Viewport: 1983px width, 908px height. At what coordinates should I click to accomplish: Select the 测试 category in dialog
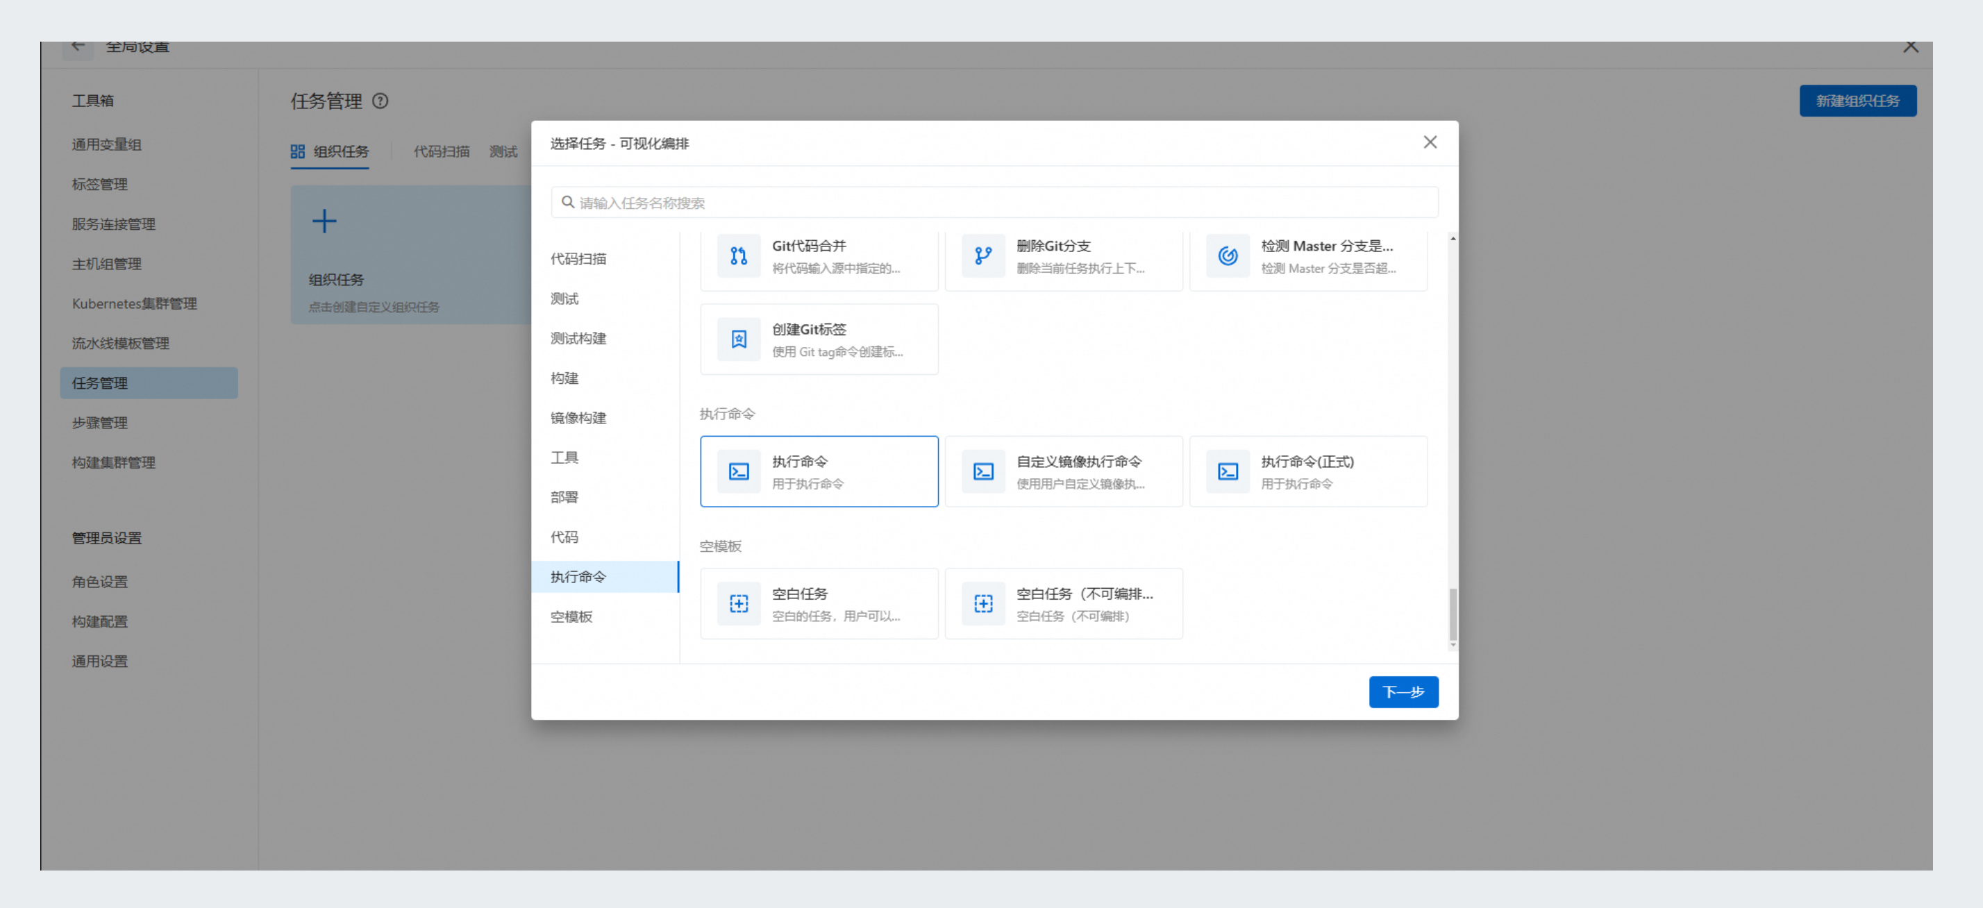564,299
